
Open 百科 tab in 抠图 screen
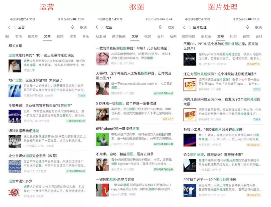[160, 36]
